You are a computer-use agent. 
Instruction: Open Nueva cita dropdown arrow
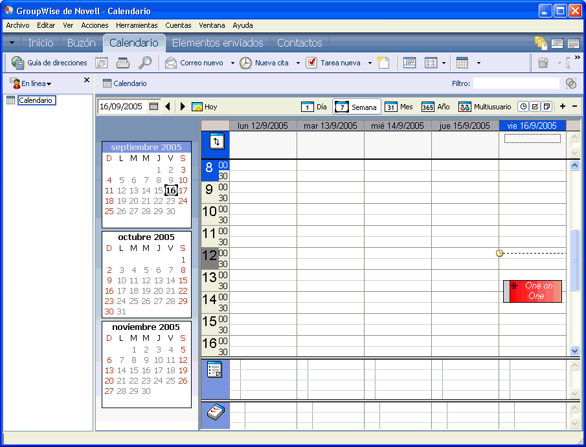coord(298,63)
